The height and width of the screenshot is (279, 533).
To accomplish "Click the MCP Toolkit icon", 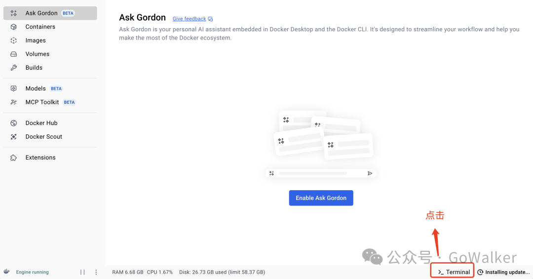I will click(14, 102).
